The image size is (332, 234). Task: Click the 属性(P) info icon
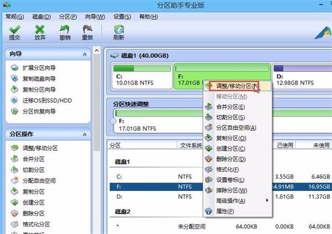click(x=209, y=211)
